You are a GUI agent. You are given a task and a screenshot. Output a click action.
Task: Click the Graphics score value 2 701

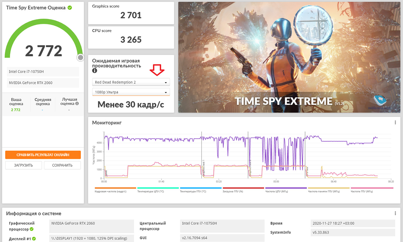tap(131, 15)
